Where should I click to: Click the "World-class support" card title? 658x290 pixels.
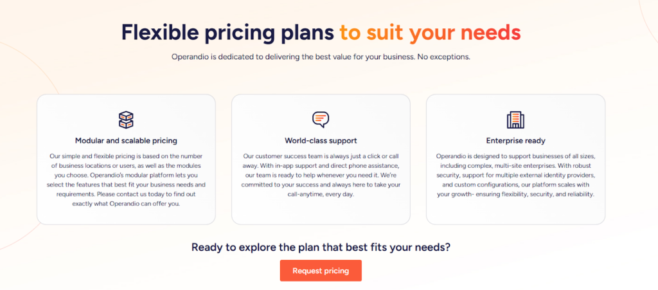pos(321,140)
